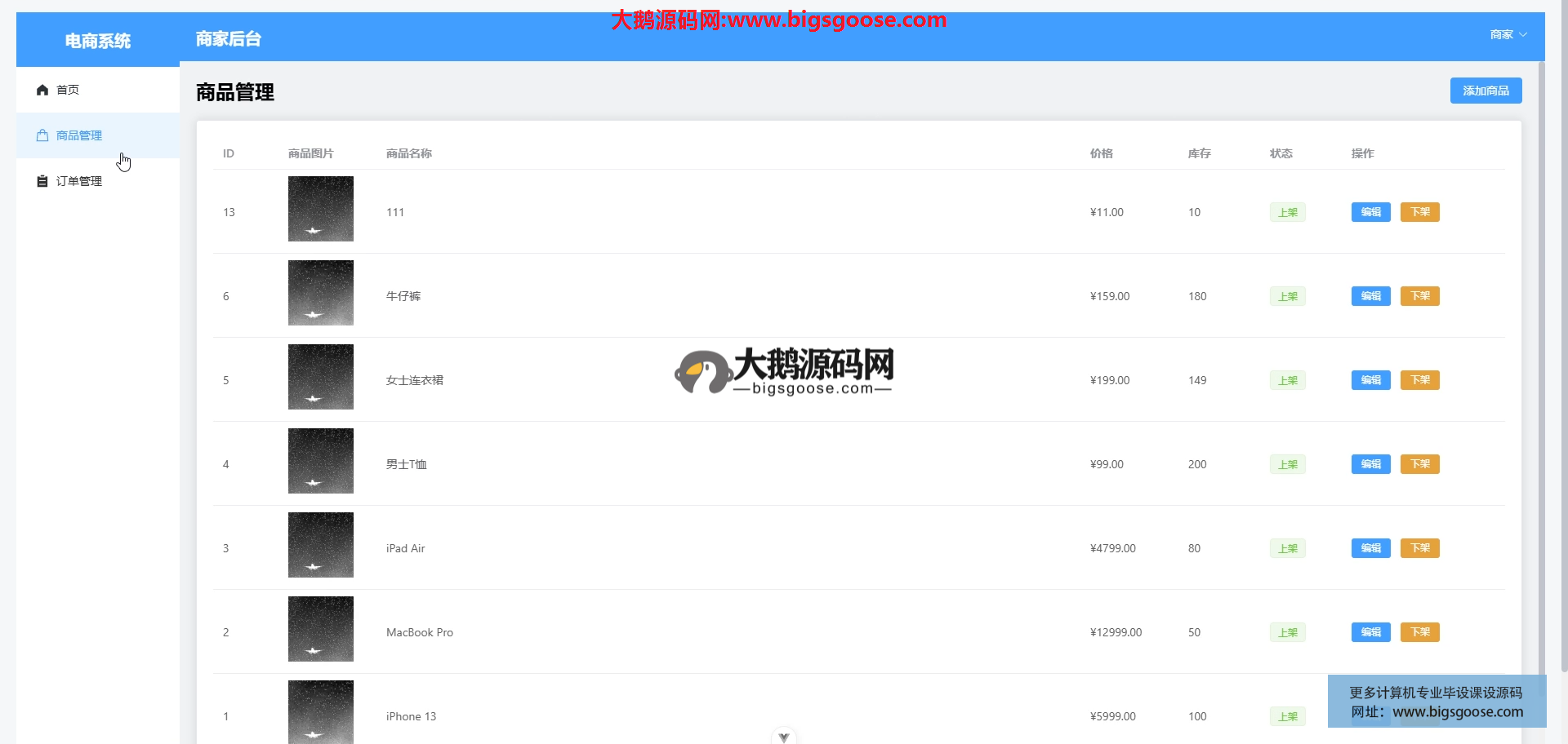Screen dimensions: 1568x744
Task: Click the clipboard icon for 订单管理
Action: coord(42,181)
